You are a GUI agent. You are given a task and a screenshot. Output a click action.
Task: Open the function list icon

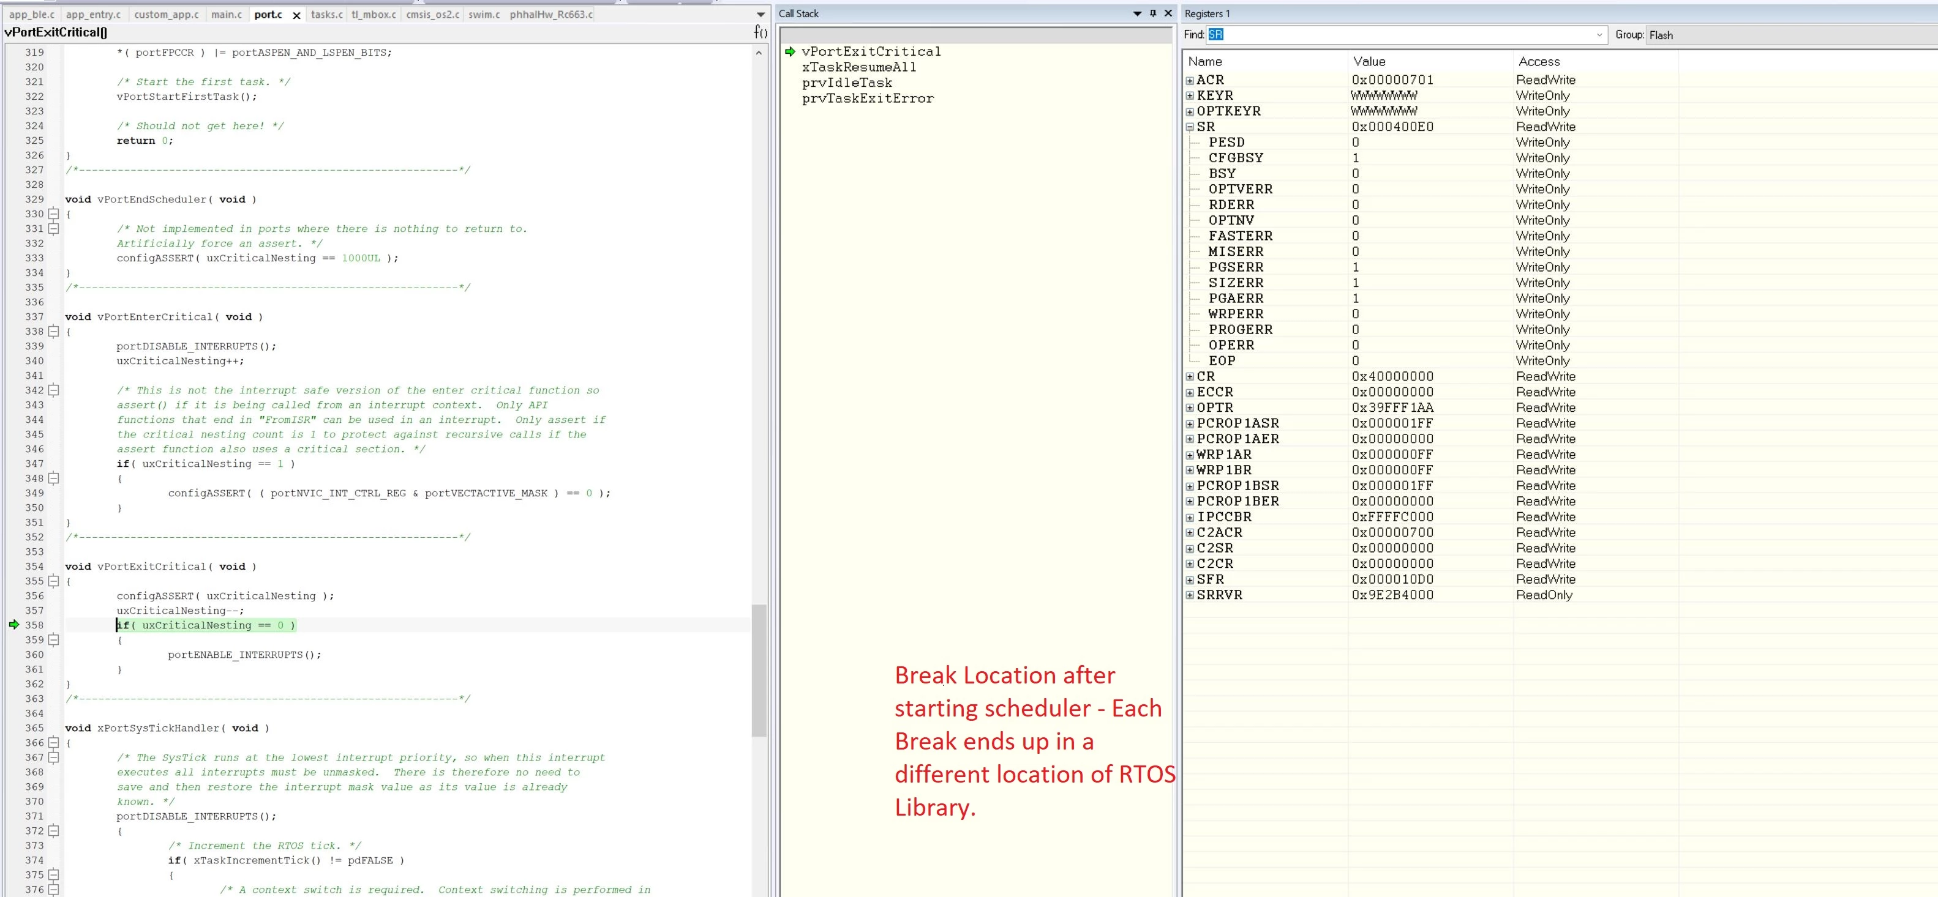click(761, 32)
